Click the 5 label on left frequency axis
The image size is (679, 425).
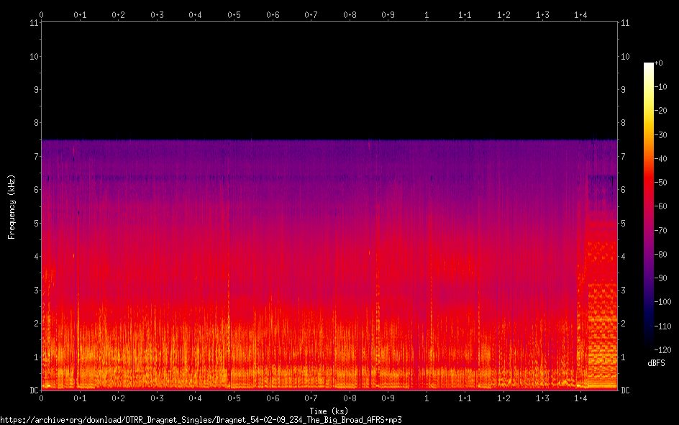click(x=35, y=223)
